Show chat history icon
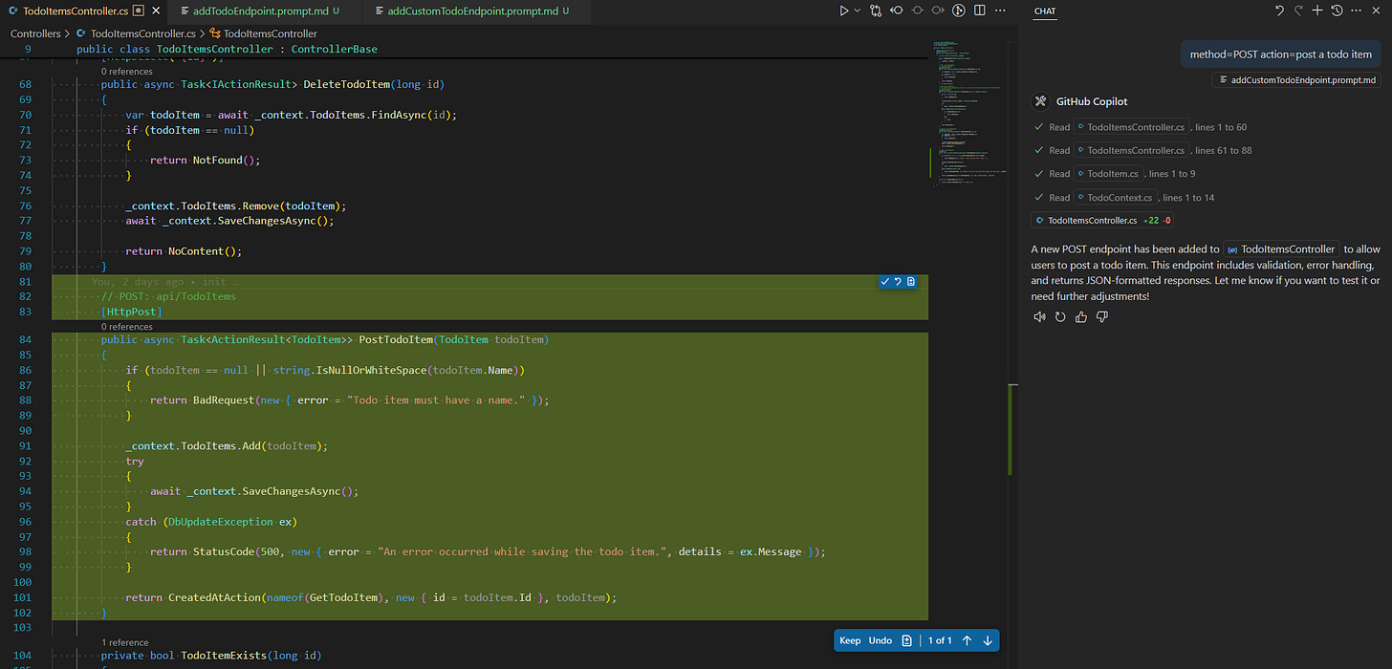 (1338, 11)
